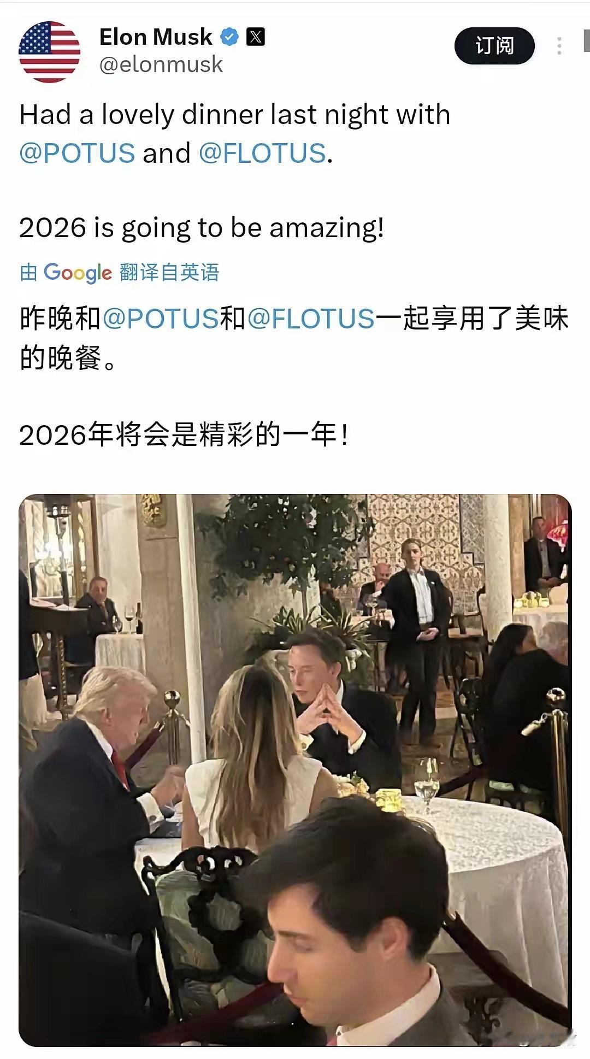The image size is (590, 1059).
Task: Follow the @FLOTUS mention in English text
Action: tap(262, 153)
